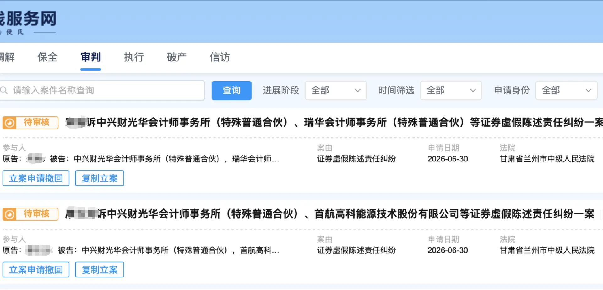Click 立案申请撤回 for the 瑞华会计师事务所 case
The width and height of the screenshot is (603, 290).
pyautogui.click(x=36, y=178)
